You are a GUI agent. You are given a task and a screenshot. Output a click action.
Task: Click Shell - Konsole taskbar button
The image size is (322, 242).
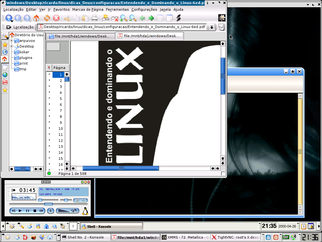pos(111,227)
